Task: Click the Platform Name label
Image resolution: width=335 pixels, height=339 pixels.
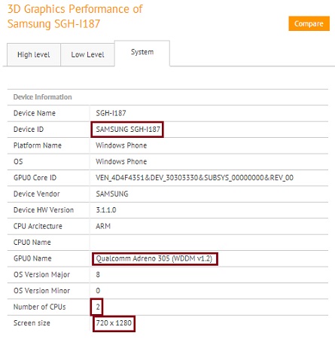Action: (38, 145)
